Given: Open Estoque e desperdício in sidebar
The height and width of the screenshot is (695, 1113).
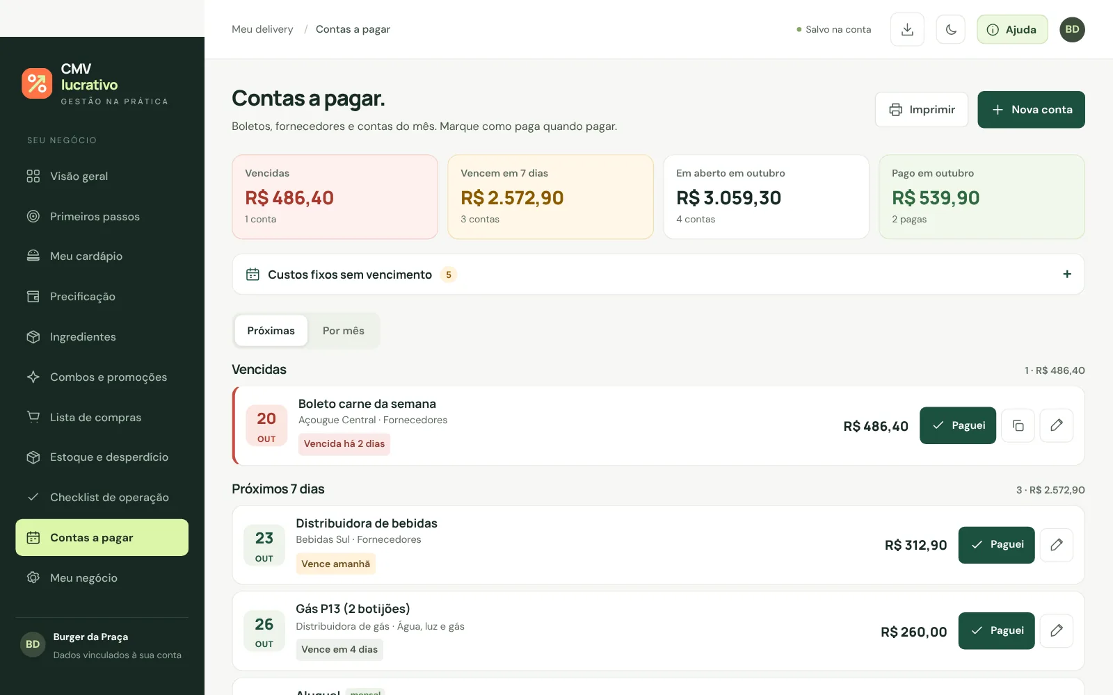Looking at the screenshot, I should (102, 457).
